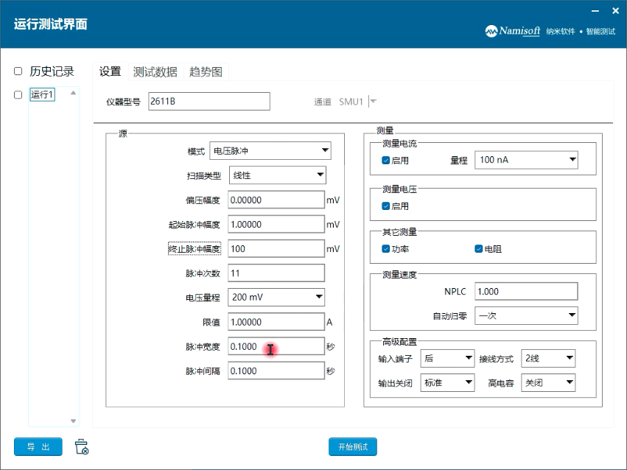
Task: Open the 扫描类型 dropdown showing 线性
Action: pos(278,175)
